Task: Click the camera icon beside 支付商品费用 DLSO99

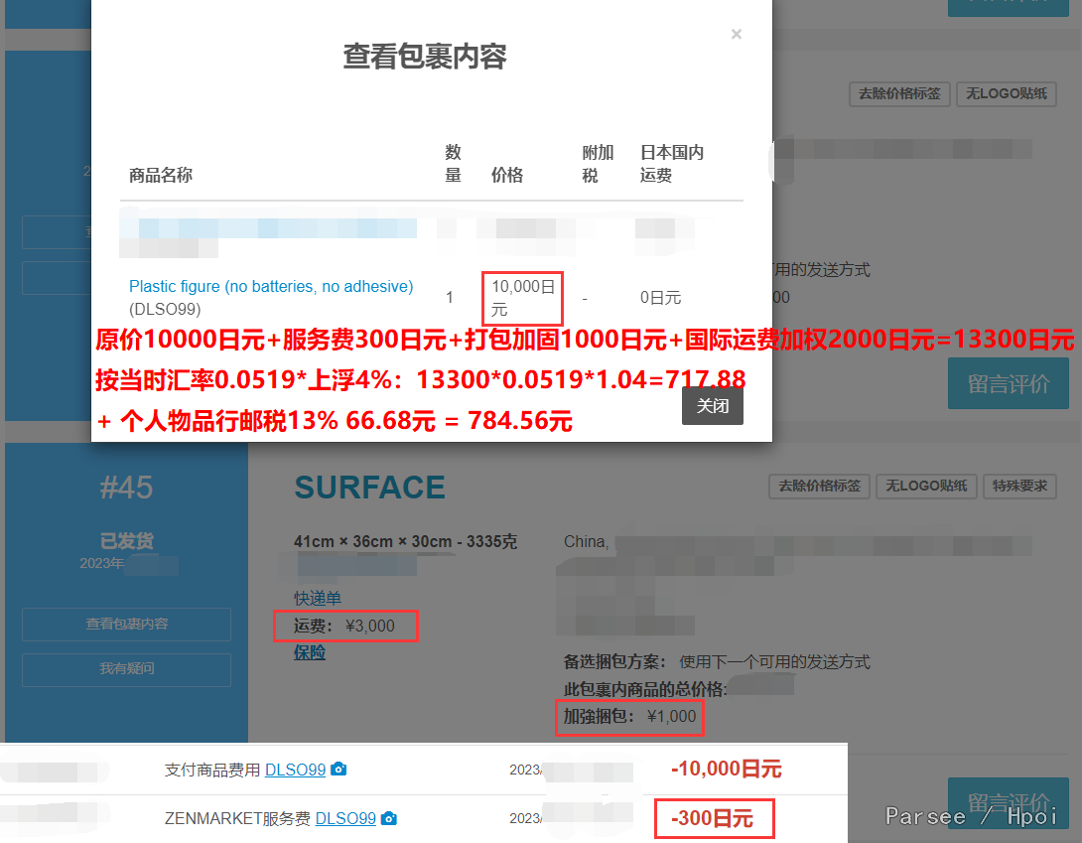Action: coord(338,770)
